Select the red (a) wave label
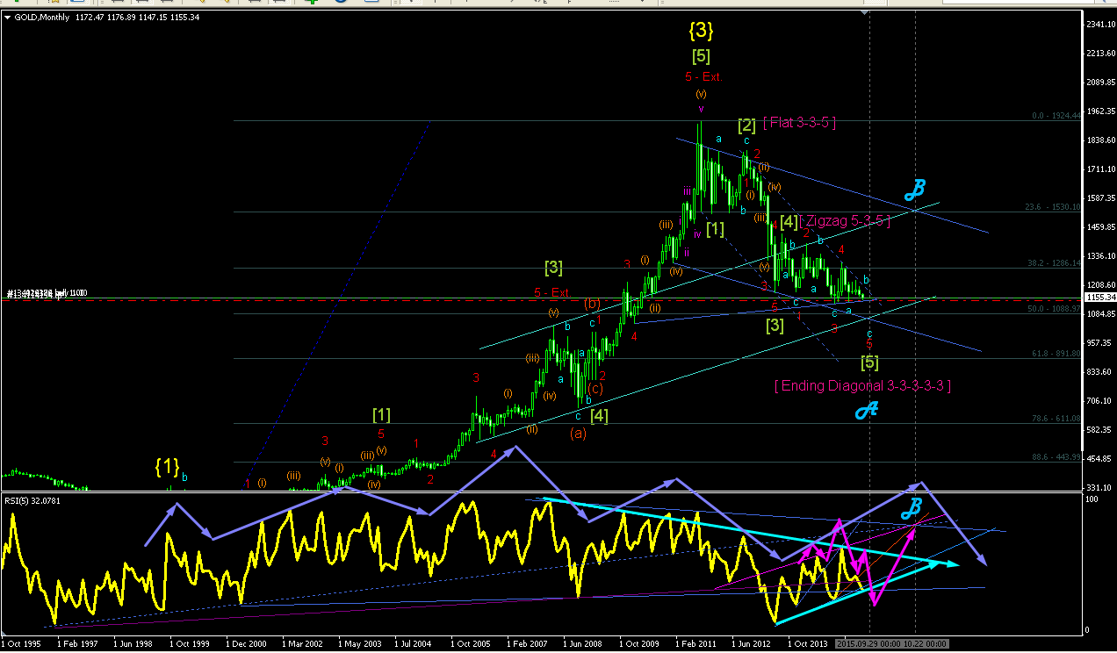 pyautogui.click(x=579, y=433)
